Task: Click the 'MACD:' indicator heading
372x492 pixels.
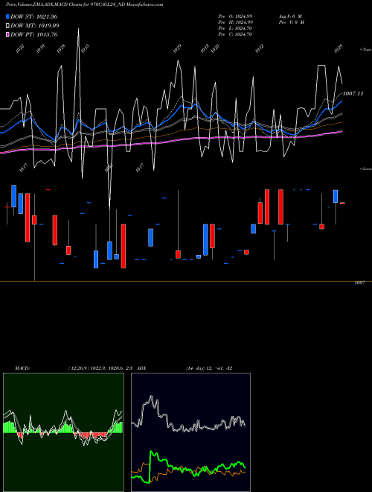Action: coord(22,368)
